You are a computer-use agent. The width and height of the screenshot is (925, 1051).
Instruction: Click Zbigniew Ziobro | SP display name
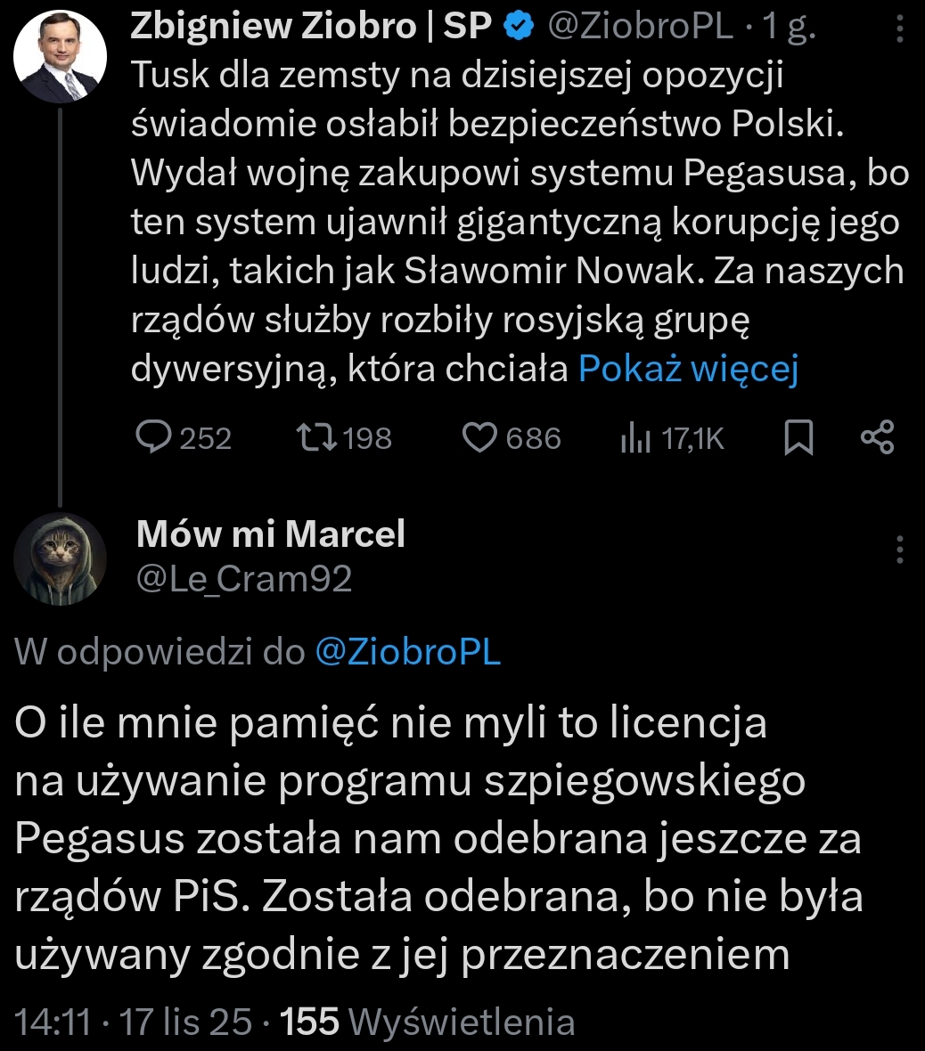tap(311, 28)
